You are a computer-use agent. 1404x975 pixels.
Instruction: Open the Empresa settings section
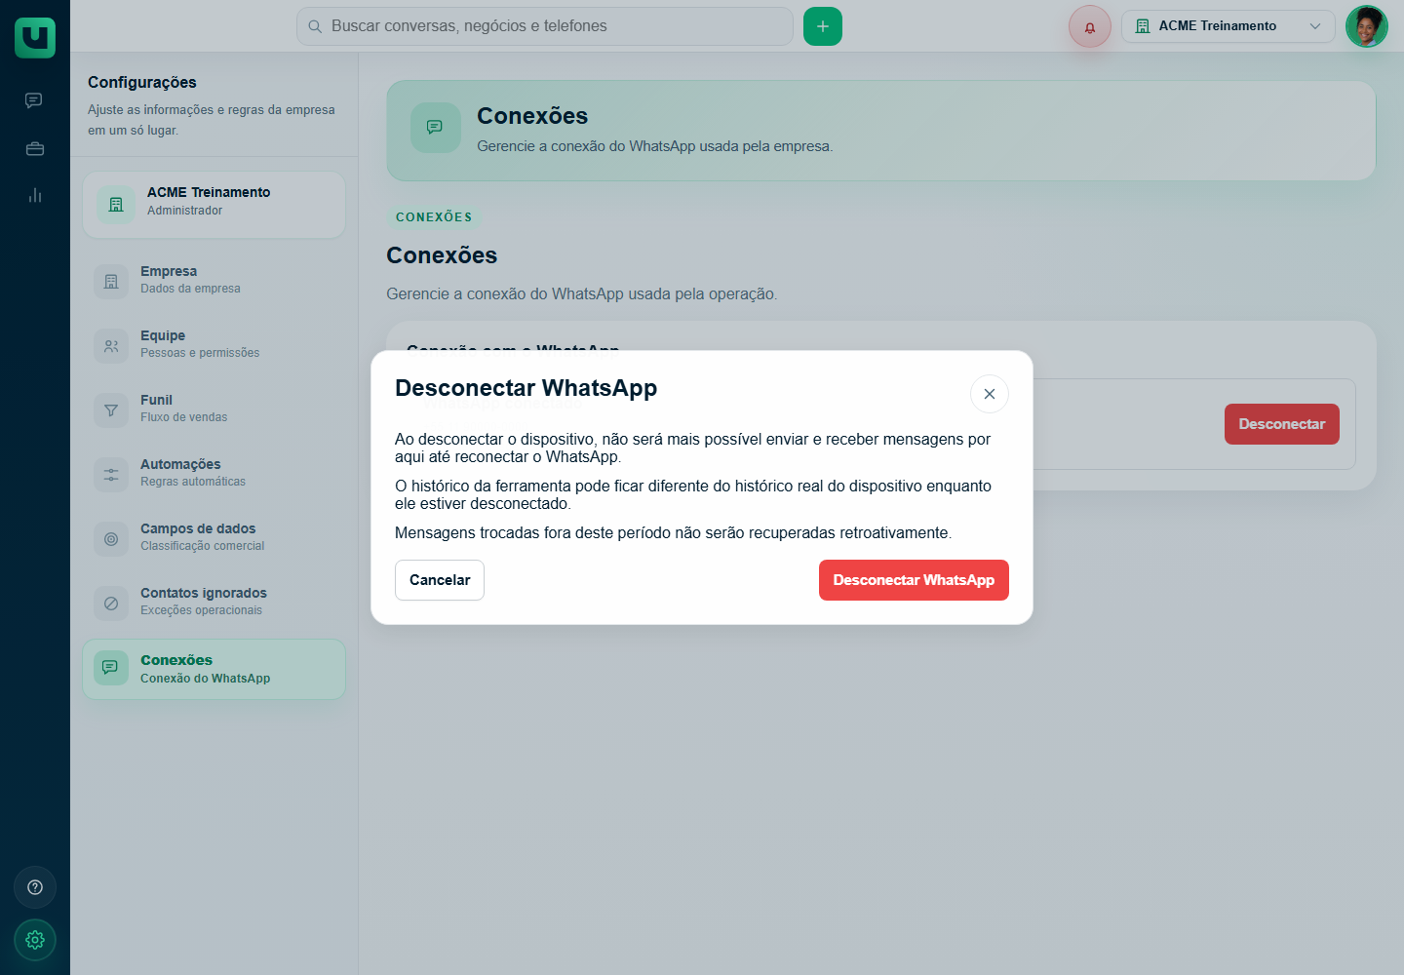point(214,281)
